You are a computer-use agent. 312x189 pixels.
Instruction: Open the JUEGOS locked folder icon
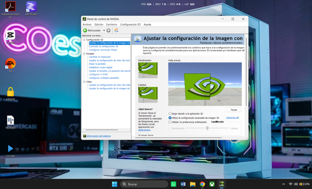pos(10,94)
